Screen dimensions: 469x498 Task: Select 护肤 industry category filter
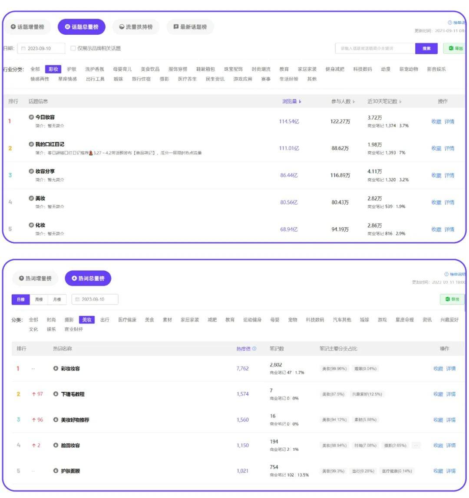(x=72, y=69)
